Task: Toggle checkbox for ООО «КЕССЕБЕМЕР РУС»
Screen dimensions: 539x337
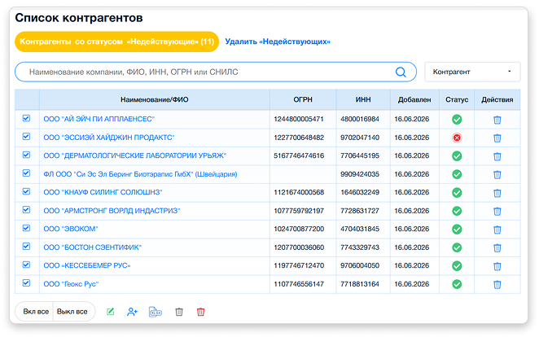Action: 26,265
